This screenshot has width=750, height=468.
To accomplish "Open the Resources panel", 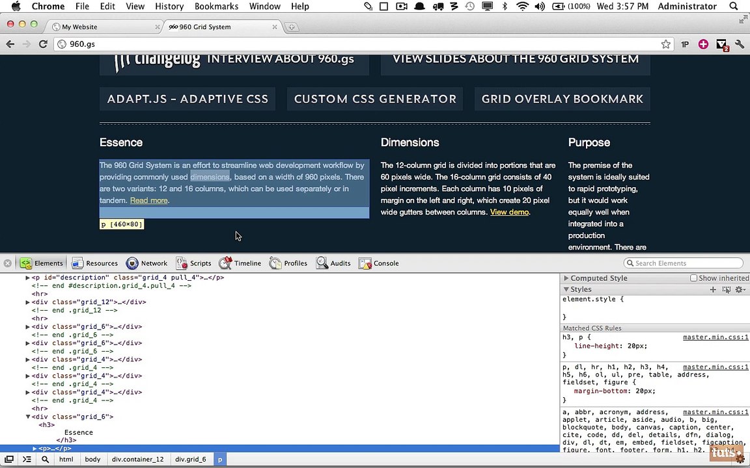I will pyautogui.click(x=94, y=263).
